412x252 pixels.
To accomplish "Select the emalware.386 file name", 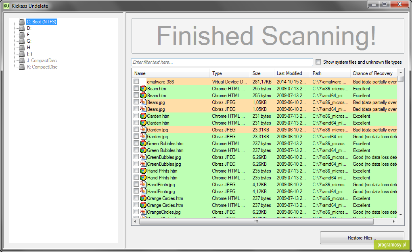I will [x=160, y=81].
